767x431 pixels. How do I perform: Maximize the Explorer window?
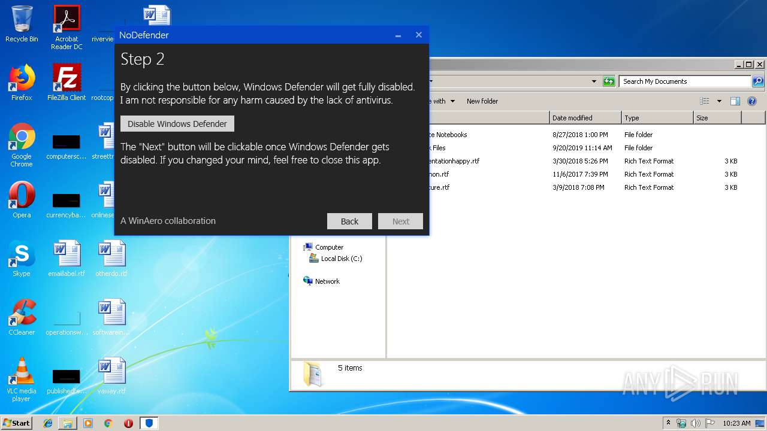(748, 64)
